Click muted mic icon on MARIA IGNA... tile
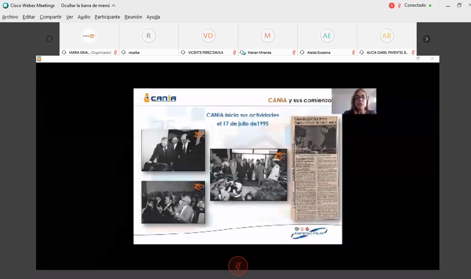Screen dimensions: 471x279 115,52
